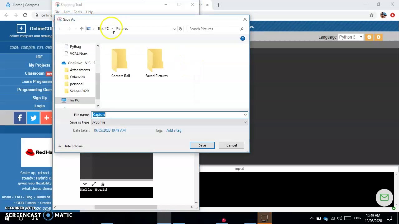399x224 pixels.
Task: Open the OnlineGDB settings gear icon
Action: coord(378,37)
